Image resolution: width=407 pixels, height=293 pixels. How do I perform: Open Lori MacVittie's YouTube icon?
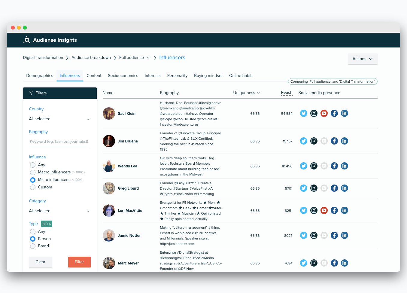click(x=324, y=210)
